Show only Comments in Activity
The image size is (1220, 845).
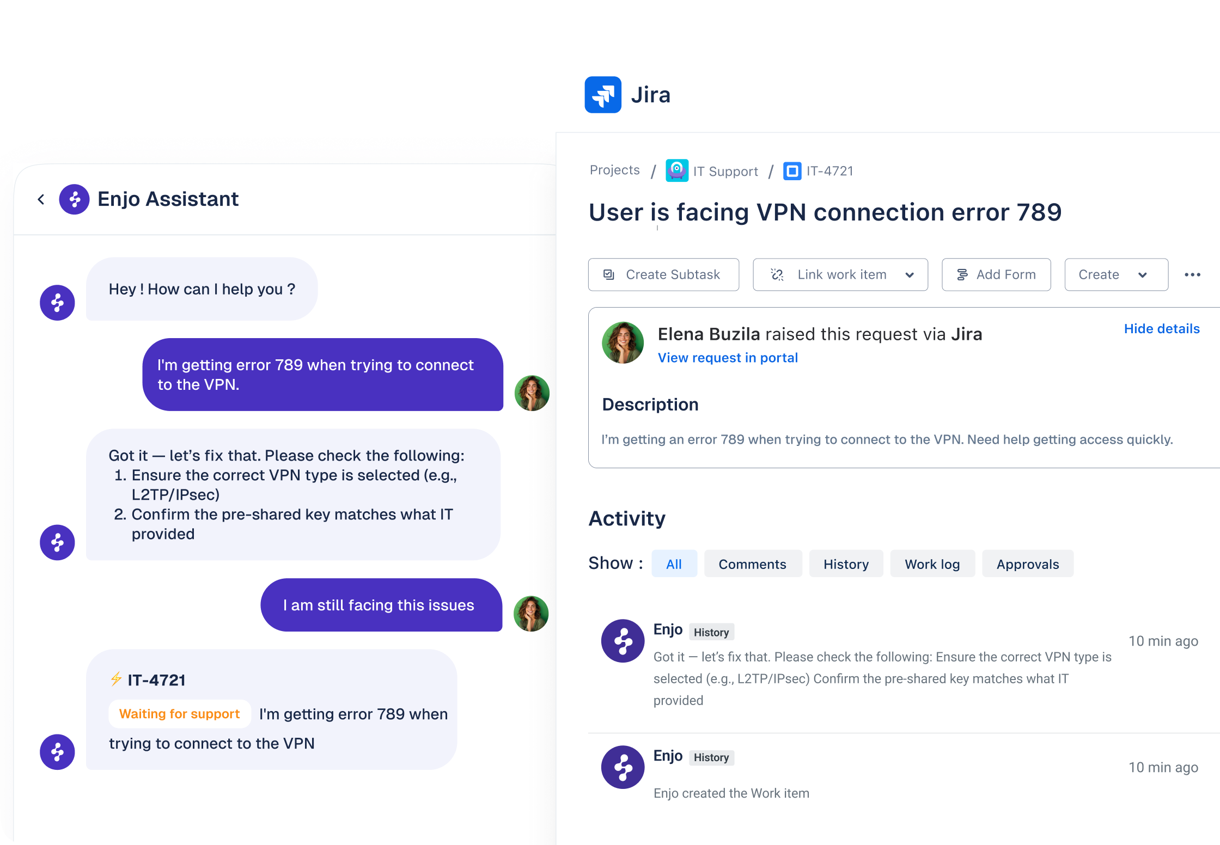point(752,564)
